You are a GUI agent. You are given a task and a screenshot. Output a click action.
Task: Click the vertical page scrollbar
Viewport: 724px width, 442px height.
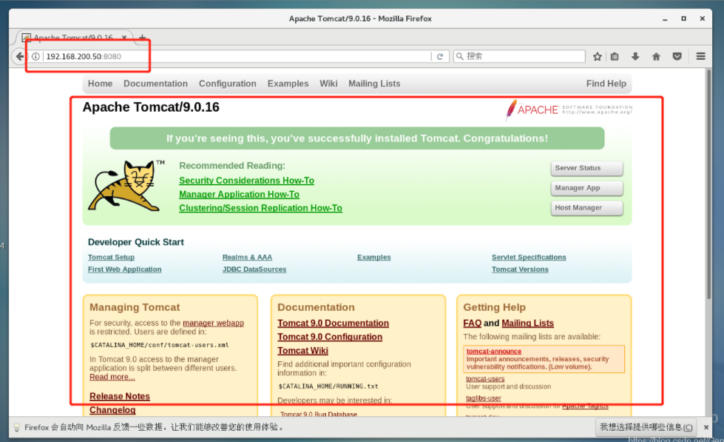click(708, 185)
